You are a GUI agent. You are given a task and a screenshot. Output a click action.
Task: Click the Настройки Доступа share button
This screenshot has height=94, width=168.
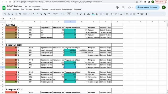(x=147, y=8)
